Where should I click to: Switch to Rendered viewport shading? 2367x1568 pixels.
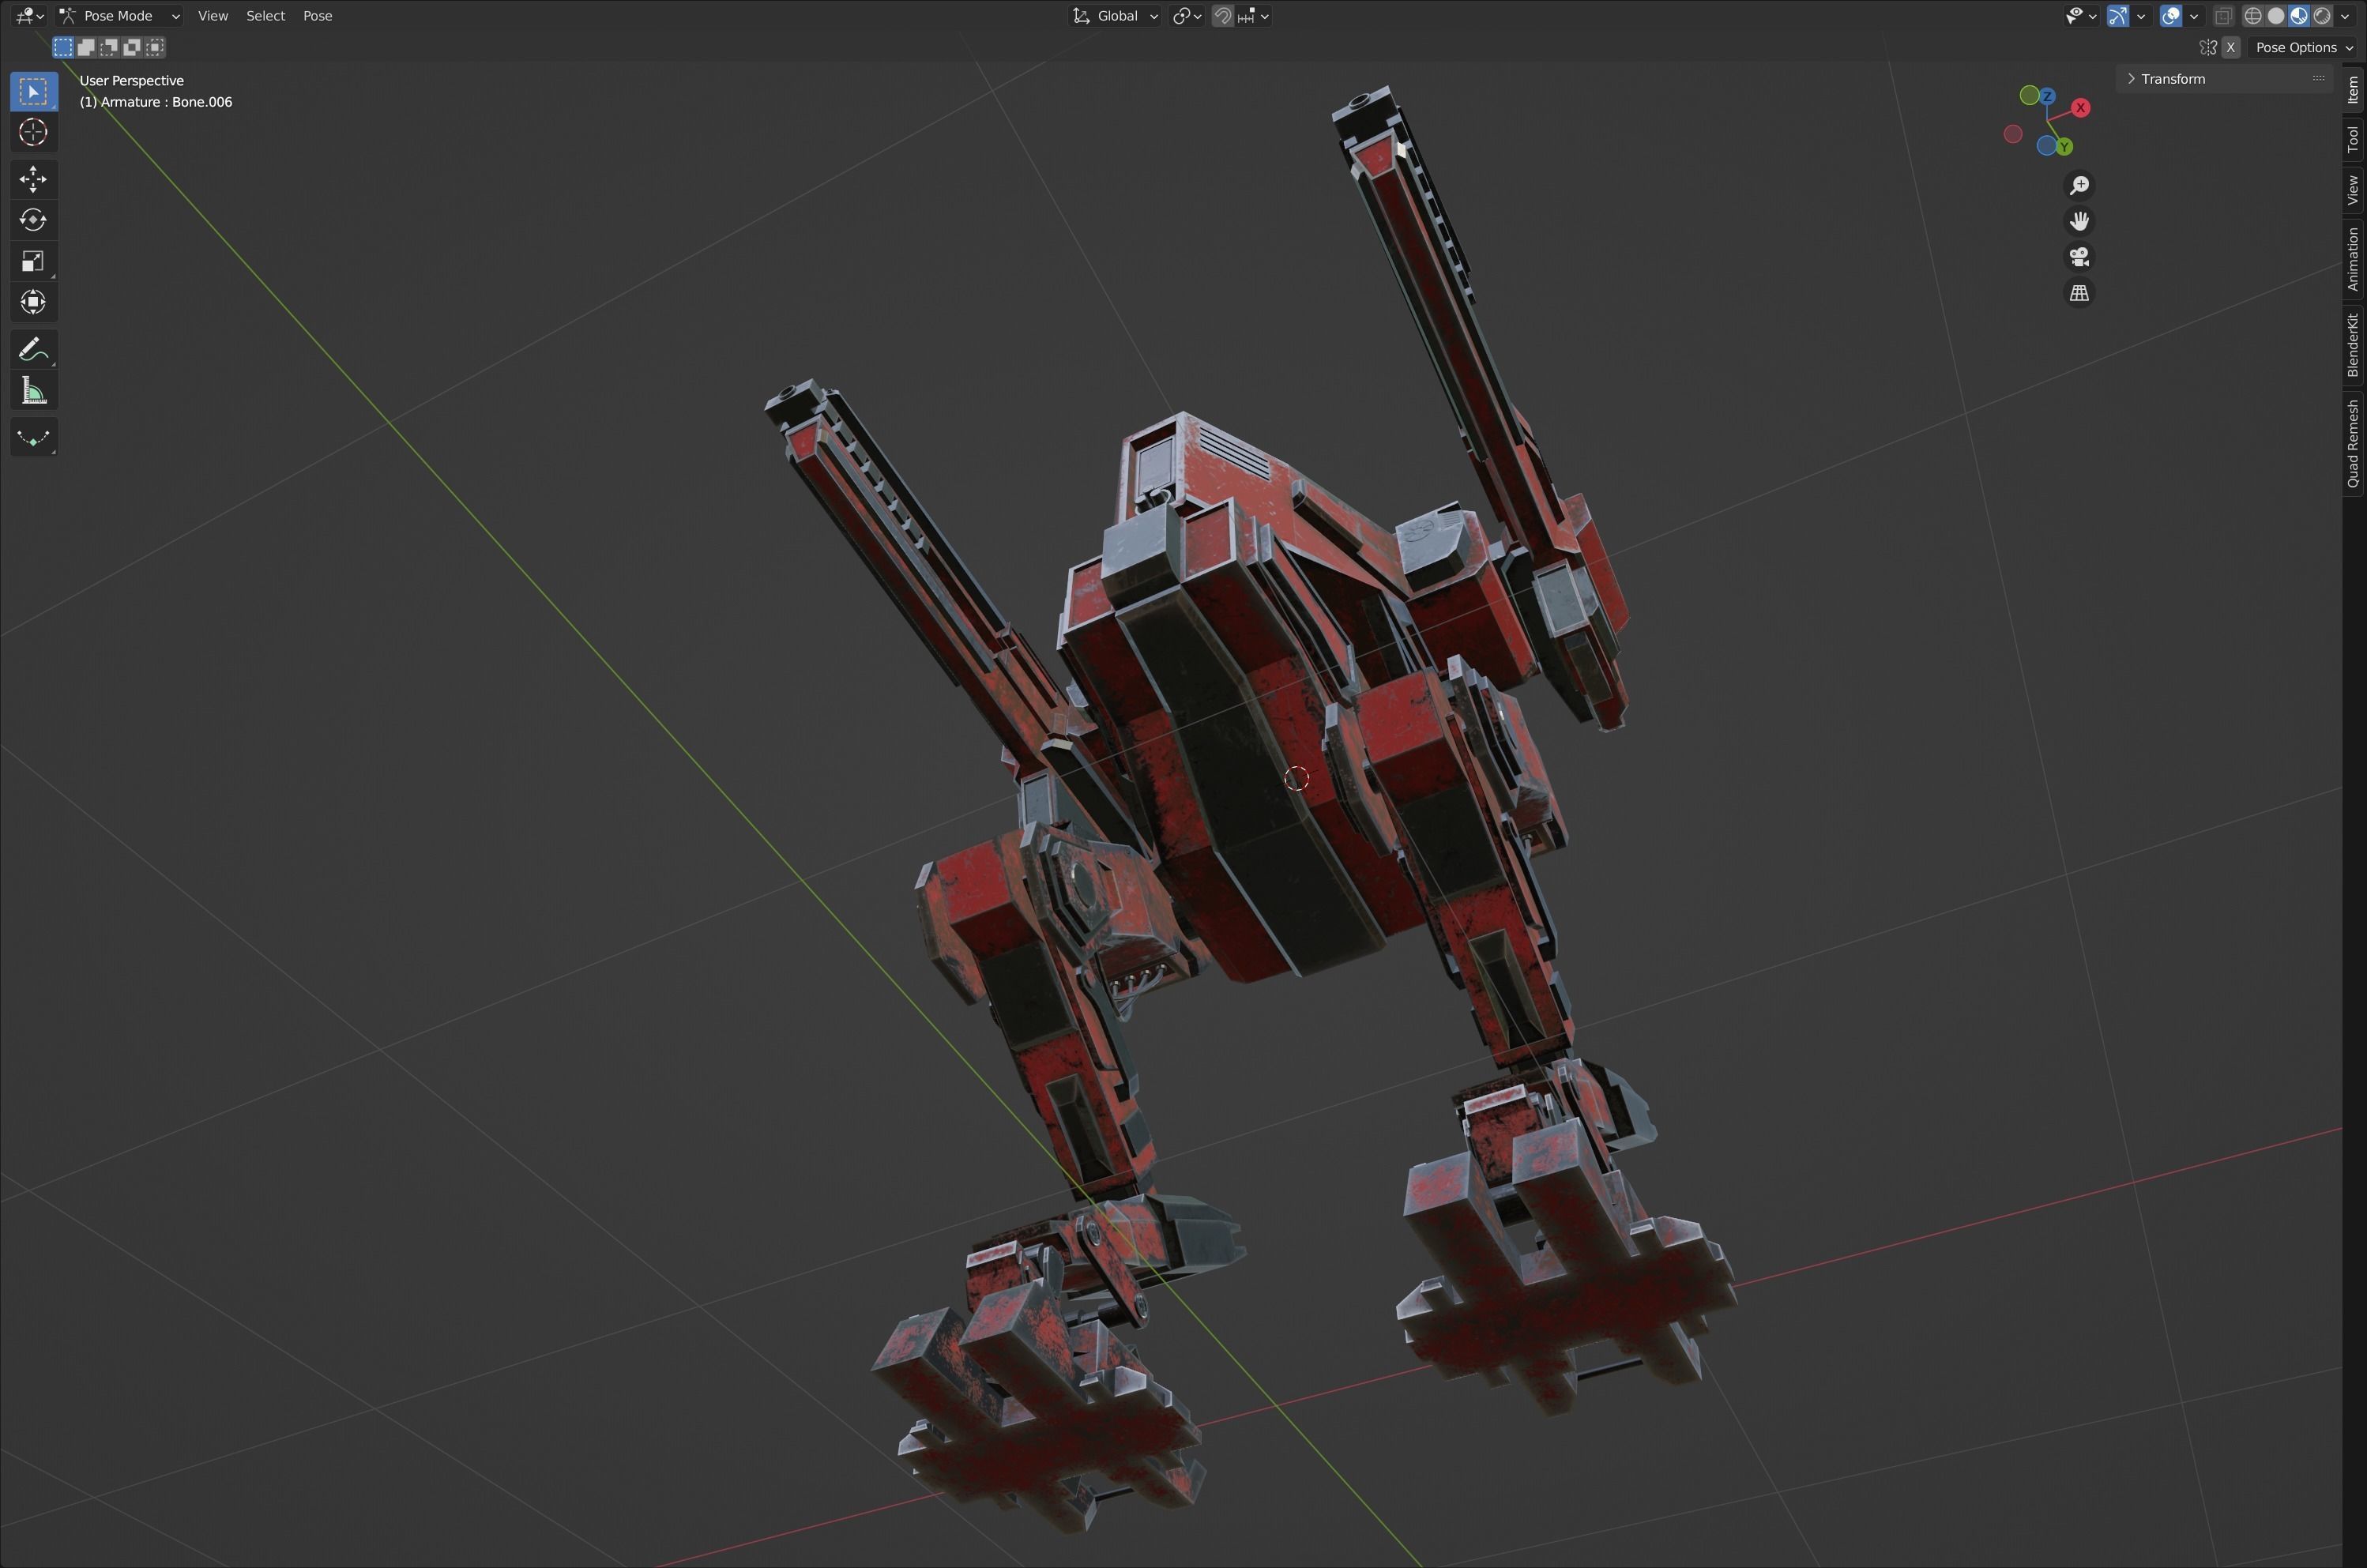(2322, 16)
